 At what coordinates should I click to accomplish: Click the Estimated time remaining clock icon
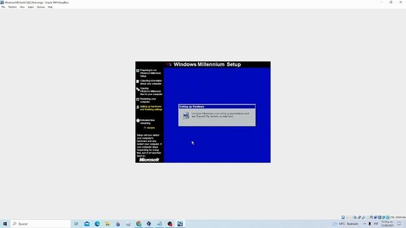pos(138,120)
